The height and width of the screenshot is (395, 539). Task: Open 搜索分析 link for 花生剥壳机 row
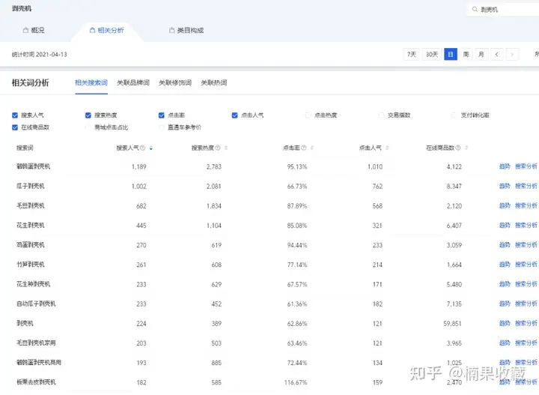(526, 226)
